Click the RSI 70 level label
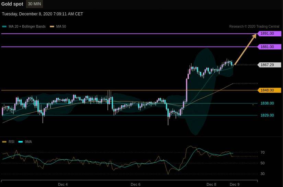Image resolution: width=283 pixels, height=187 pixels. [x=263, y=152]
